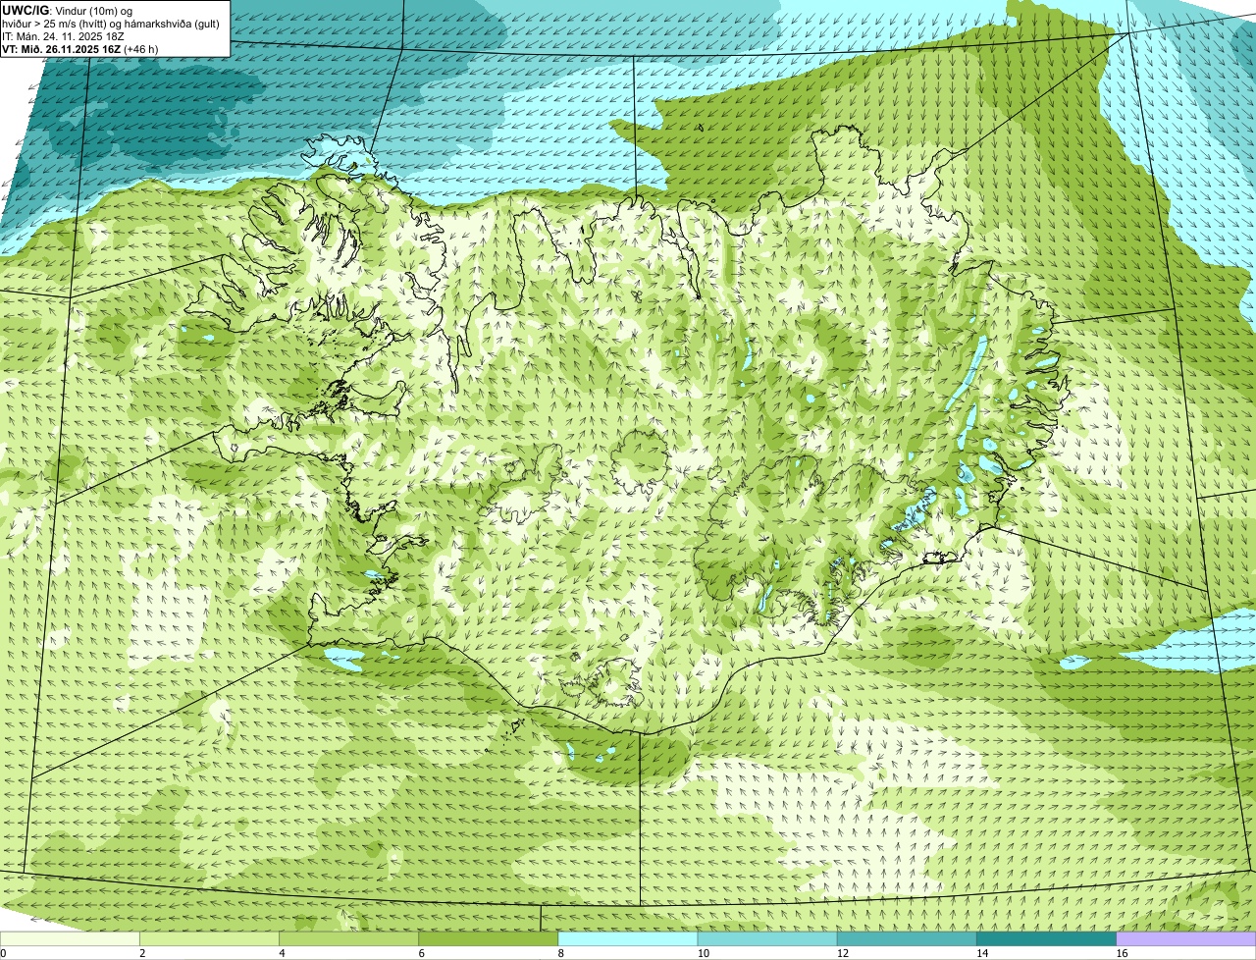1256x960 pixels.
Task: Click the '6' tick label on the colorbar
Action: point(421,953)
